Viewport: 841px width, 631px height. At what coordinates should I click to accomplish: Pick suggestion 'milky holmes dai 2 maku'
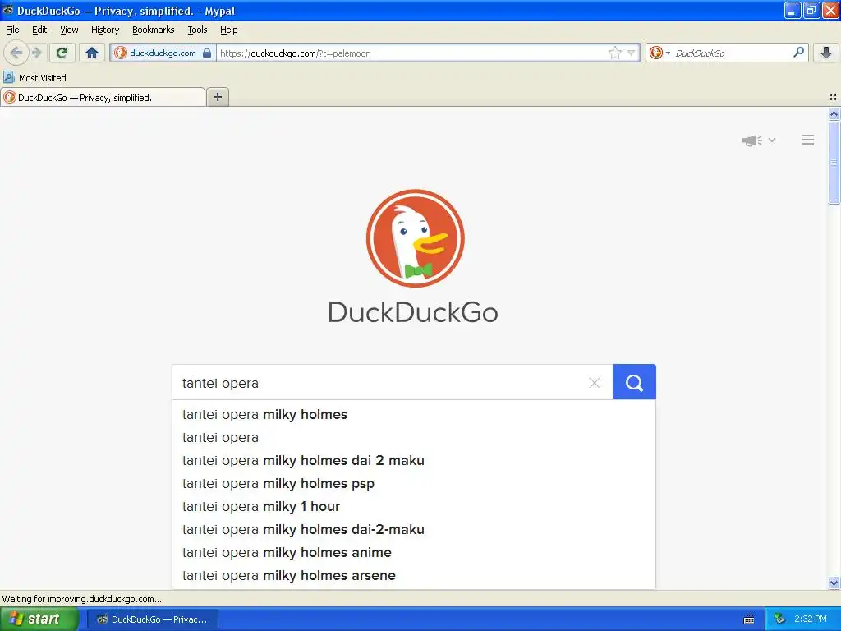414,460
